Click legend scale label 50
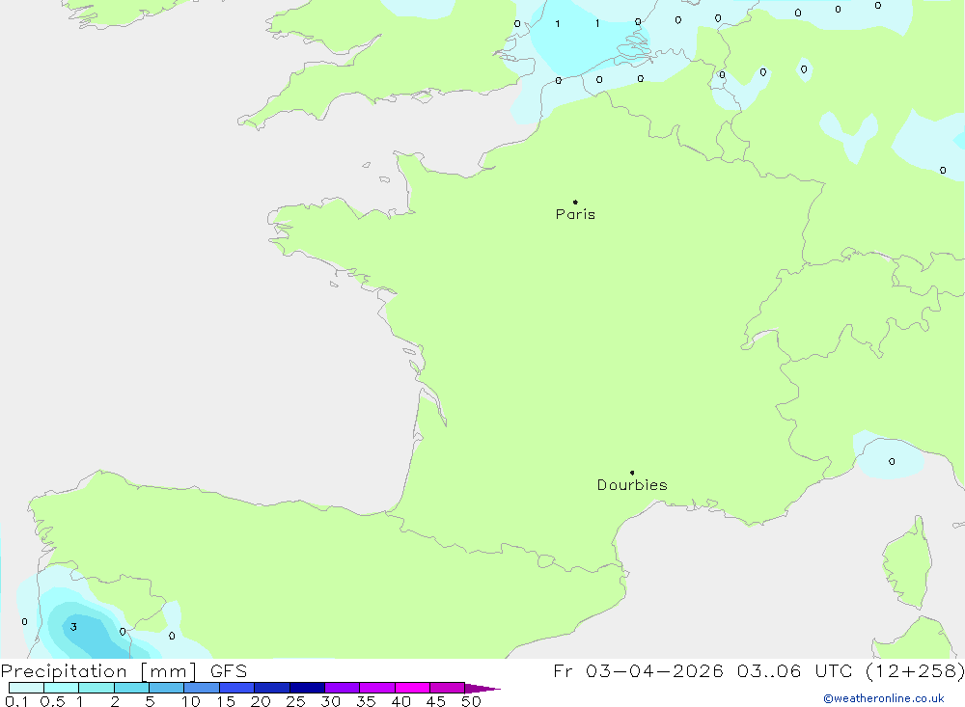Image resolution: width=965 pixels, height=707 pixels. click(x=471, y=701)
